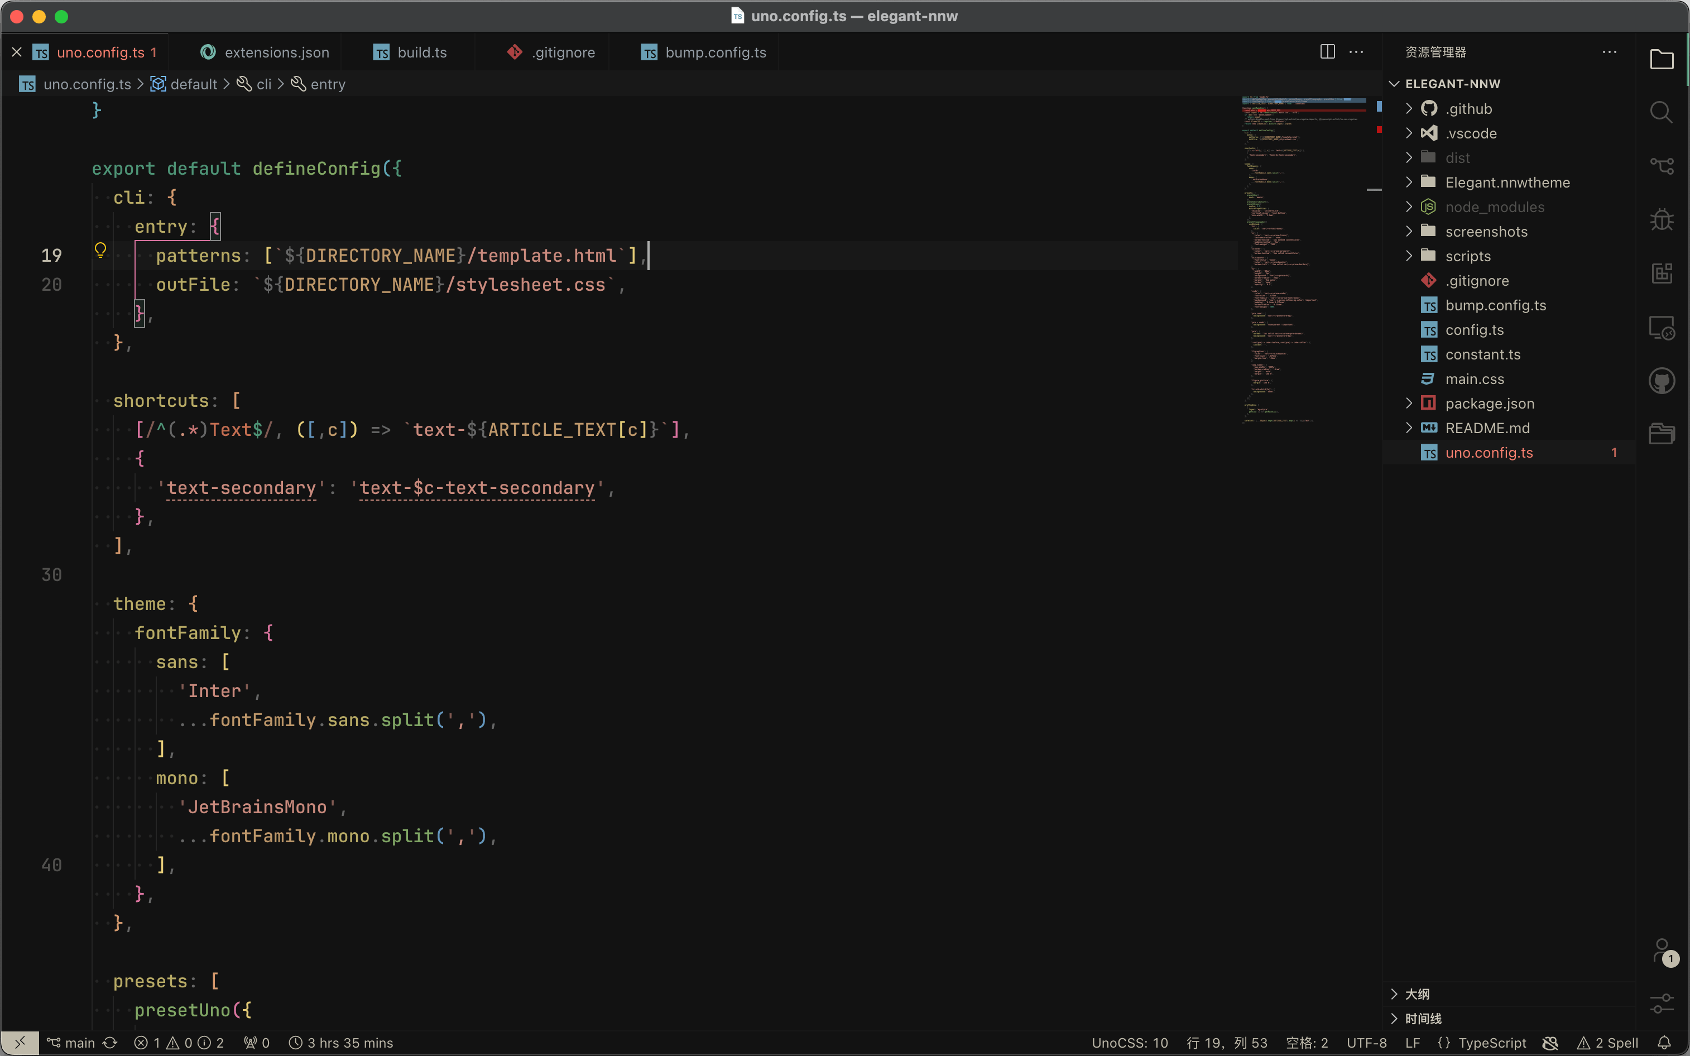Switch to main branch status item
Screen dimensions: 1690x1056
[x=70, y=1042]
